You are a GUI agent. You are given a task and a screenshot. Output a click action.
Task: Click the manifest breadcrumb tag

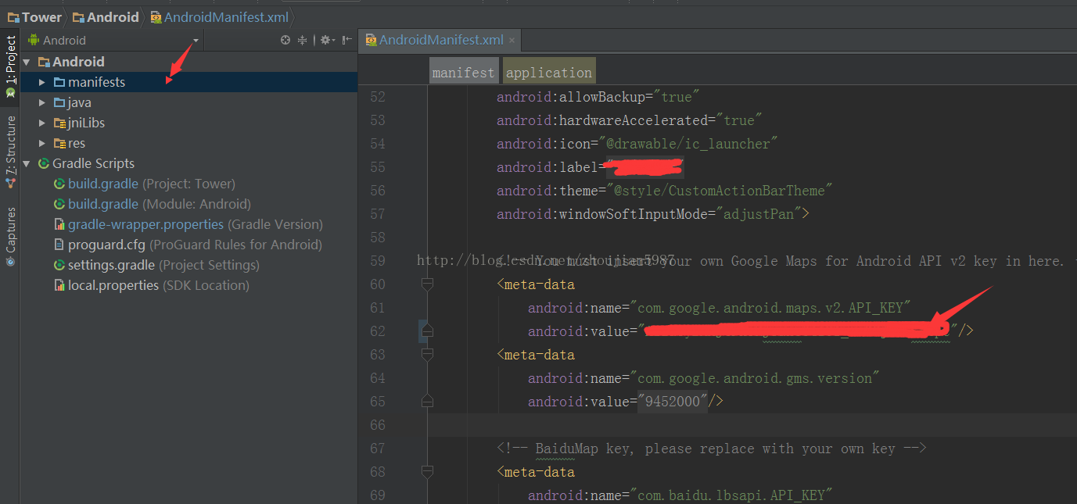(463, 72)
